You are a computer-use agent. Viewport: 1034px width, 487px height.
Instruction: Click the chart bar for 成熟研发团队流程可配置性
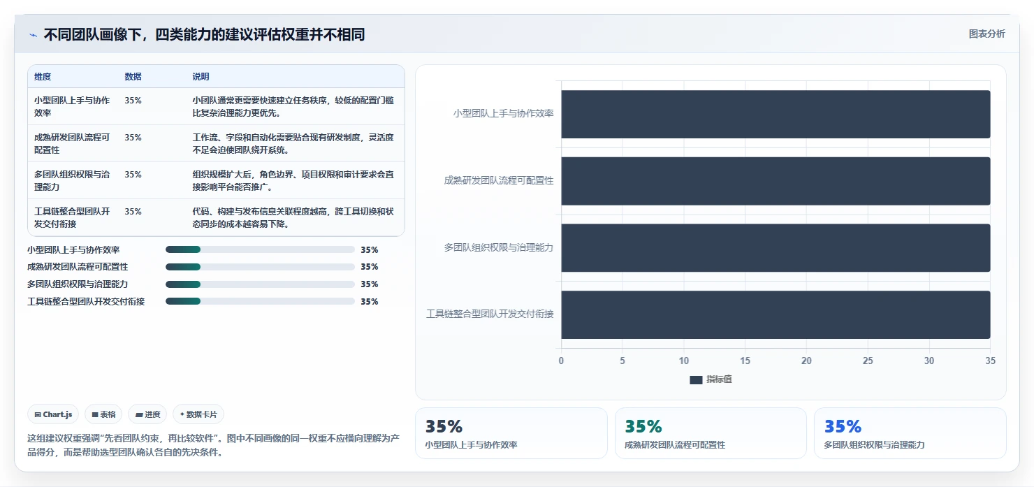[x=775, y=181]
